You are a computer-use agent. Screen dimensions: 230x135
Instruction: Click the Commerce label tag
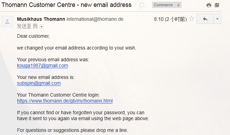(x=163, y=5)
